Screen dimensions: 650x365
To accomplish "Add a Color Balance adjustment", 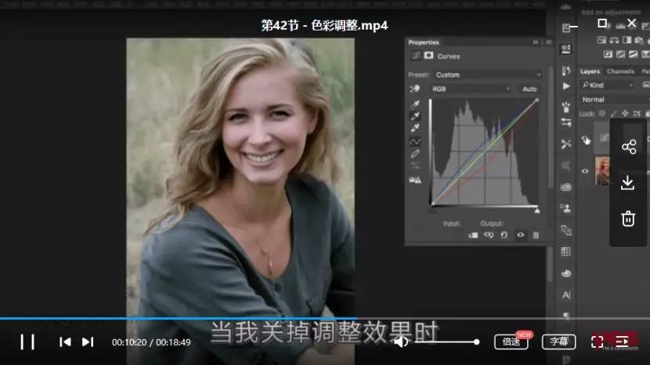I will pos(614,40).
